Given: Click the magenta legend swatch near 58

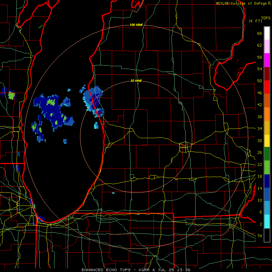Looking at the screenshot, I should pos(267,60).
